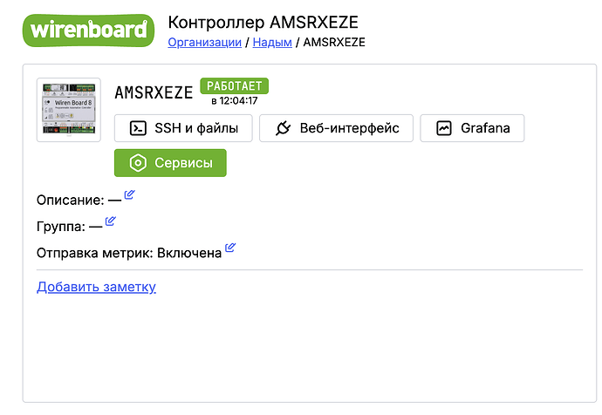602x415 pixels.
Task: Click the AMSRXEZE controller name heading
Action: (154, 92)
